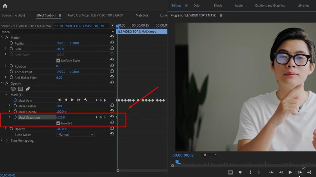Select the Ellipse mask tool under Opacity
This screenshot has height=177, width=316.
click(x=13, y=88)
